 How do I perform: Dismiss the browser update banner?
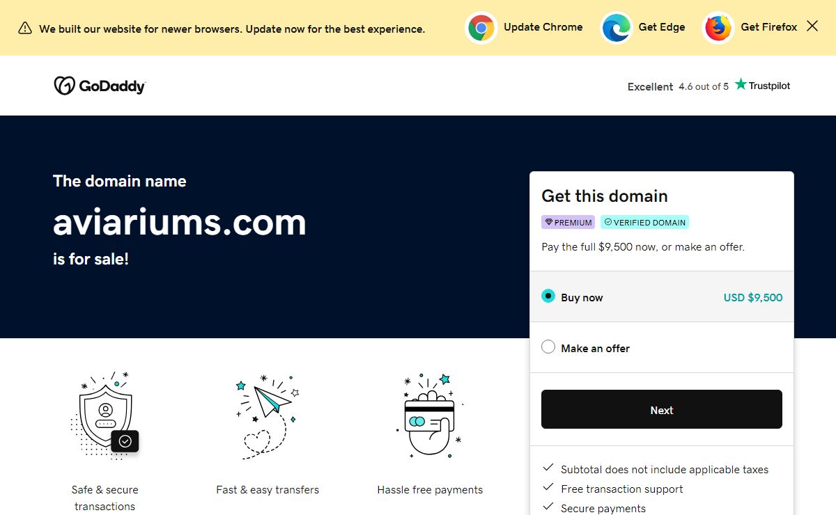tap(812, 26)
